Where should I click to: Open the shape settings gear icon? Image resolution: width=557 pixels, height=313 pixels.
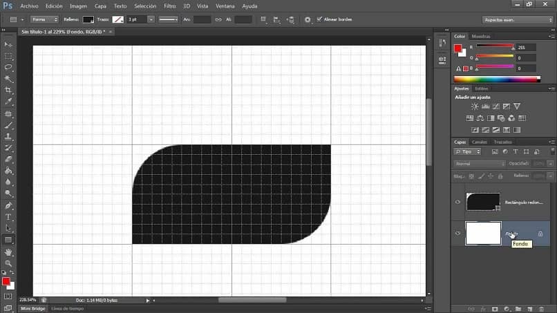[308, 19]
